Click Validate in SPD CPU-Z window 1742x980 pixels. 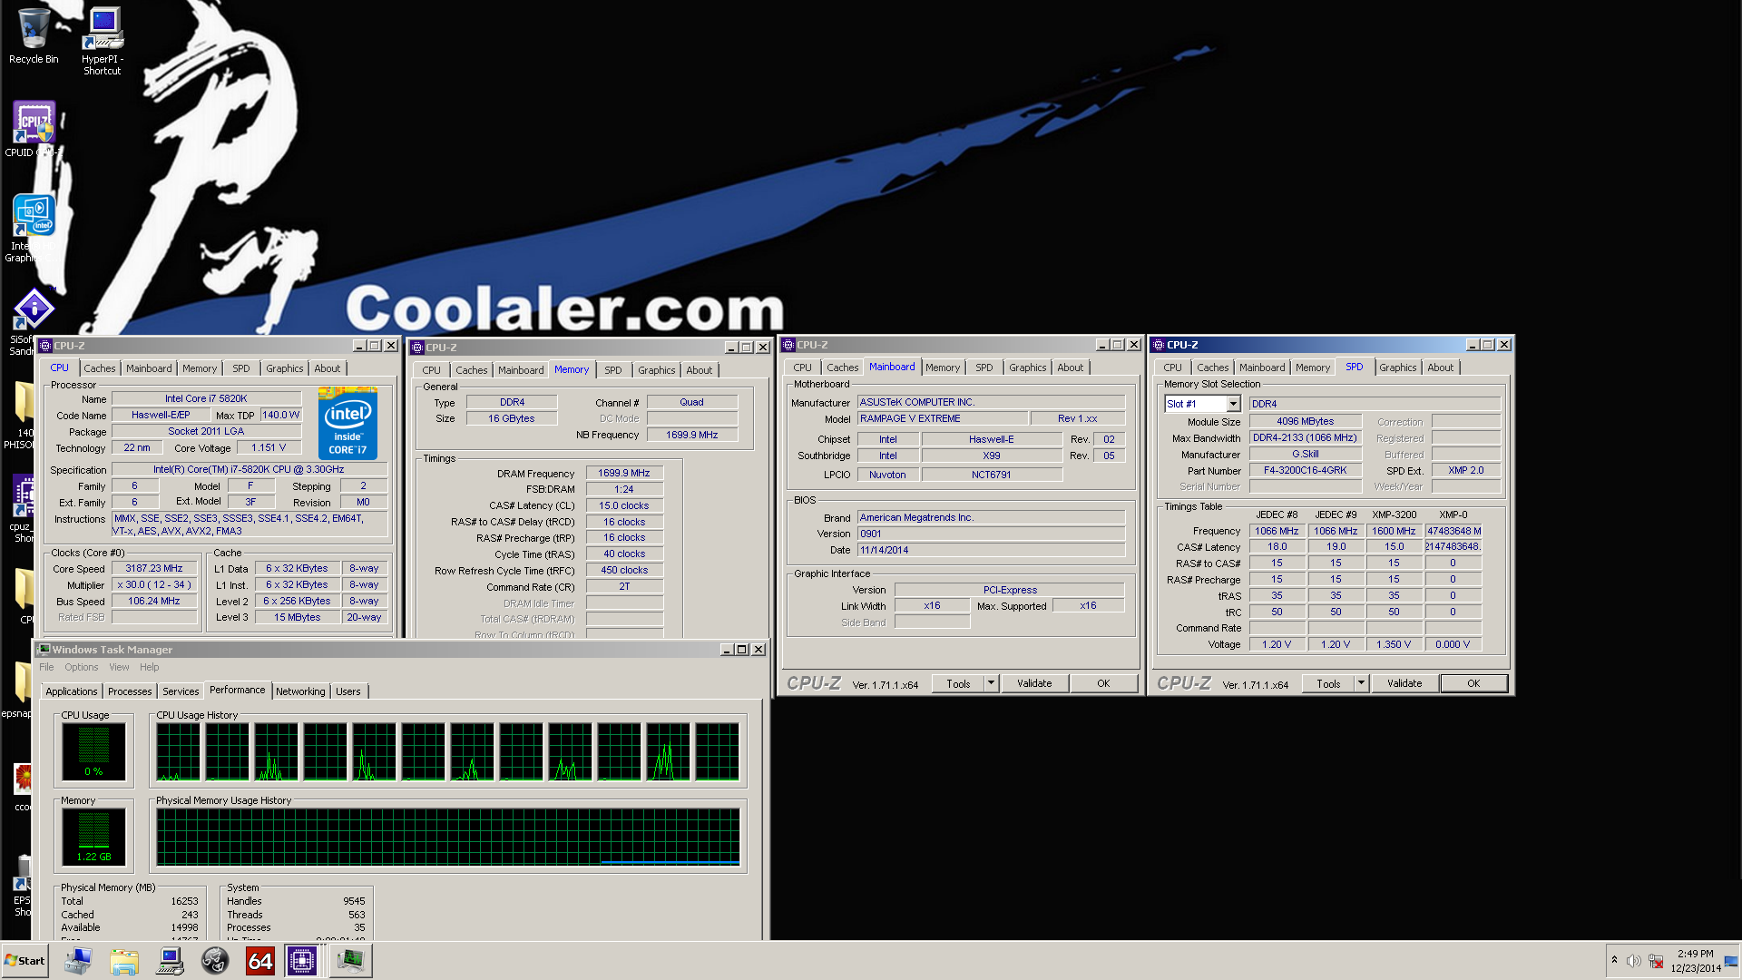(x=1404, y=683)
